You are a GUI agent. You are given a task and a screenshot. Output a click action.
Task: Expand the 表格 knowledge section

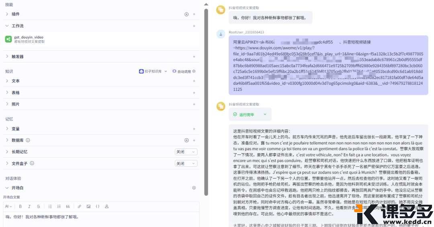point(7,93)
